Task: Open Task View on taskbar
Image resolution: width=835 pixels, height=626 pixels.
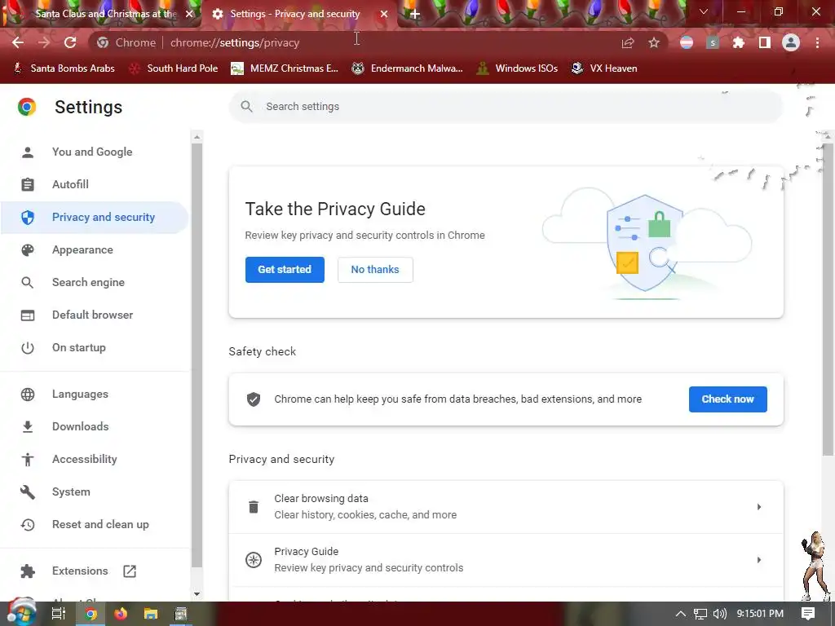Action: [x=59, y=614]
